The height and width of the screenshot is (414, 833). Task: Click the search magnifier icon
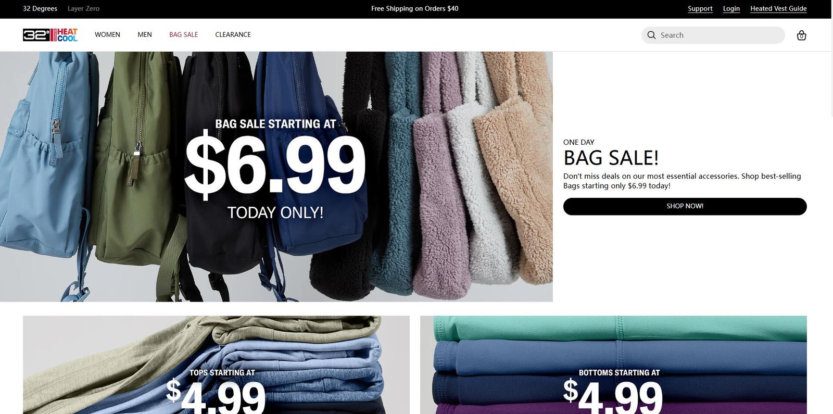651,35
